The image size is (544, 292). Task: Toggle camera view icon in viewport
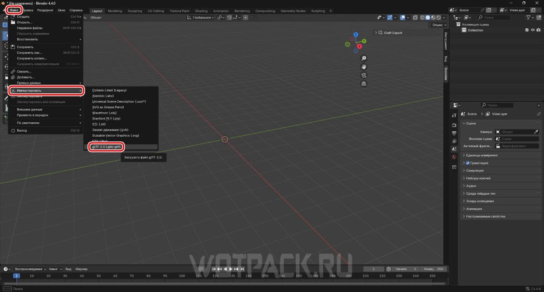click(x=364, y=75)
